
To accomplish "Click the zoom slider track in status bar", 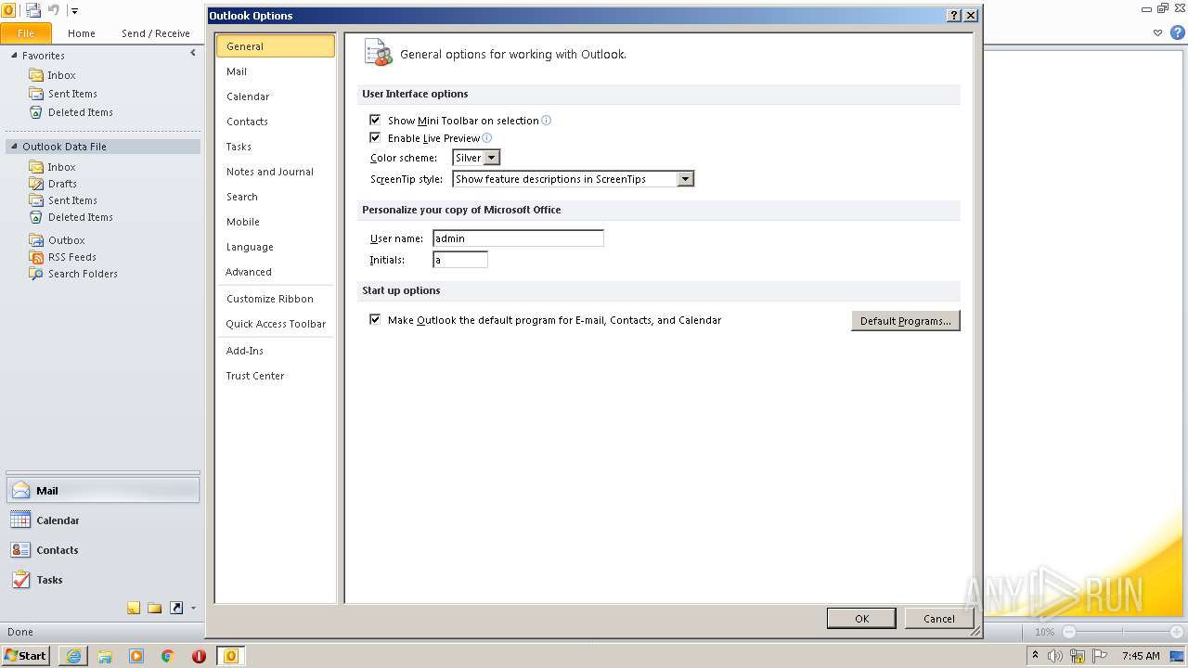I will pos(1123,632).
